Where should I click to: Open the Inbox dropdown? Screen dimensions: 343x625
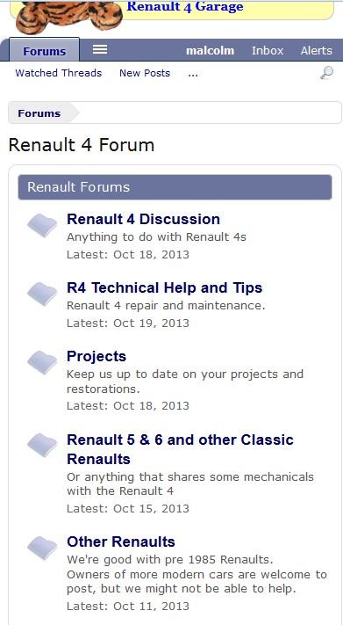pyautogui.click(x=268, y=51)
